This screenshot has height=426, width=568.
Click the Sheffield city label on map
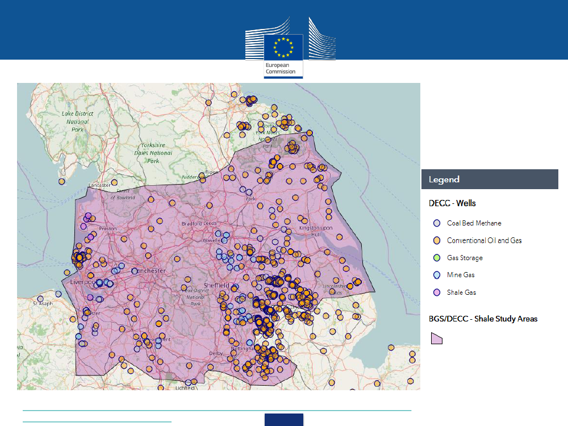click(x=216, y=286)
